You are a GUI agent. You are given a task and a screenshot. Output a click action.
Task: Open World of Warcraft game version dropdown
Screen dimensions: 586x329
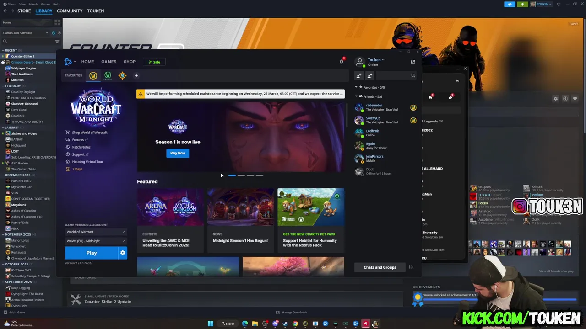click(96, 232)
